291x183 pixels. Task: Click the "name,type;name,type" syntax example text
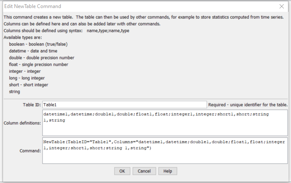click(108, 31)
